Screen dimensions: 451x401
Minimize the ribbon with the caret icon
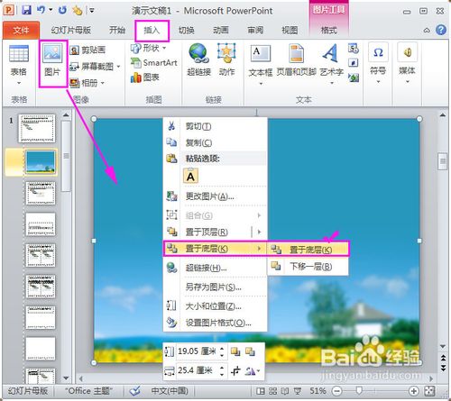point(427,30)
